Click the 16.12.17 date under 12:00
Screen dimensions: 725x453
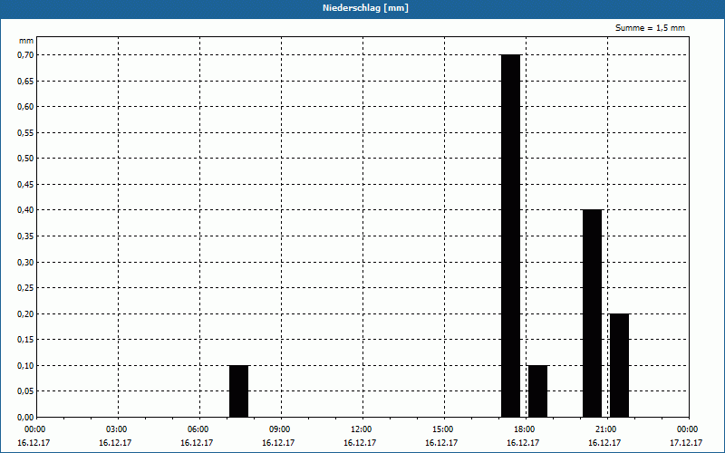(x=360, y=443)
